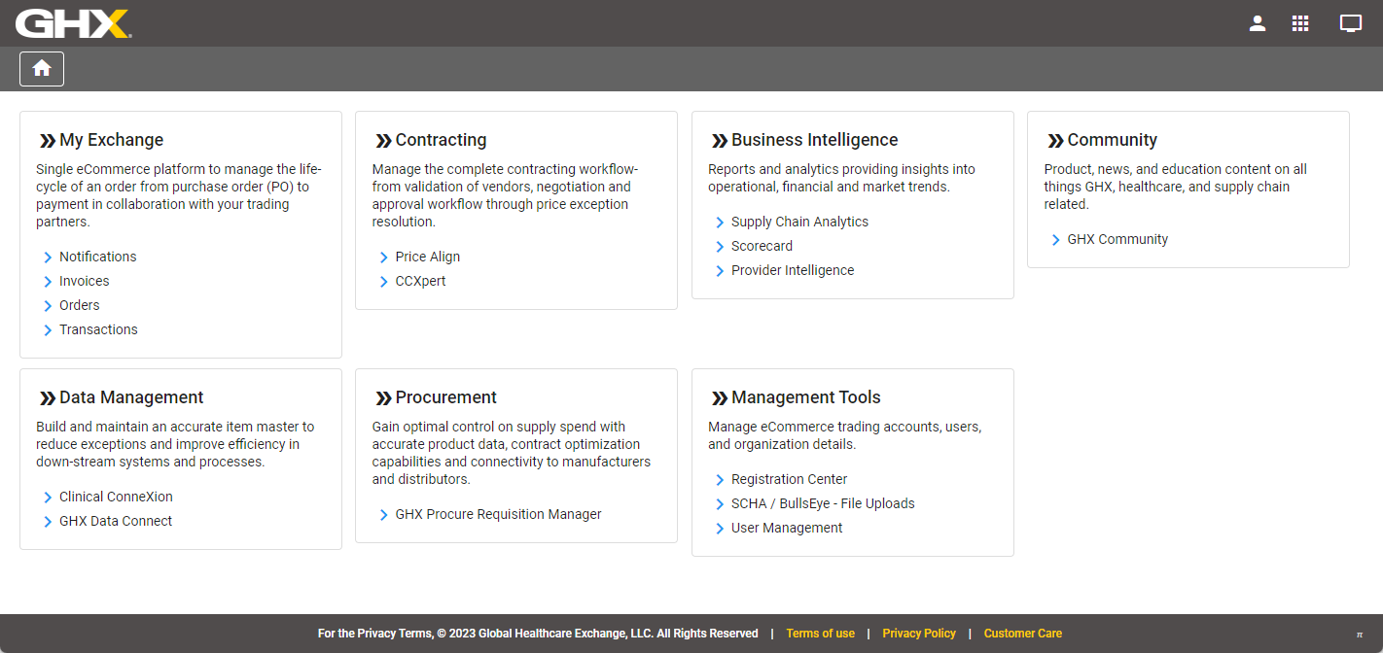Open Clinical ConneXion

click(116, 497)
